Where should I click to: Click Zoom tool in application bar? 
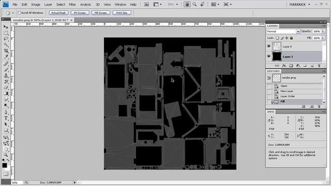(194, 4)
